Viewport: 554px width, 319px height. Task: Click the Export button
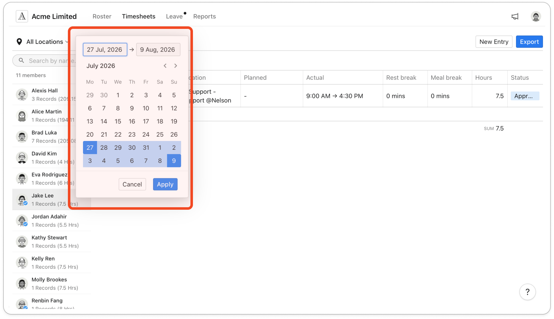coord(529,42)
